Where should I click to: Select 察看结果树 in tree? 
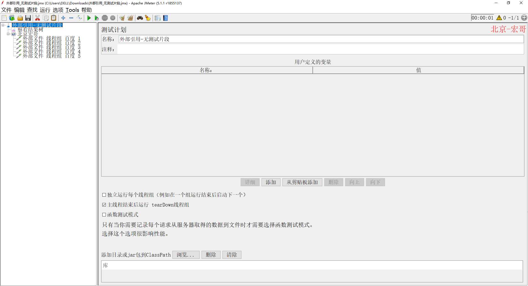click(30, 29)
